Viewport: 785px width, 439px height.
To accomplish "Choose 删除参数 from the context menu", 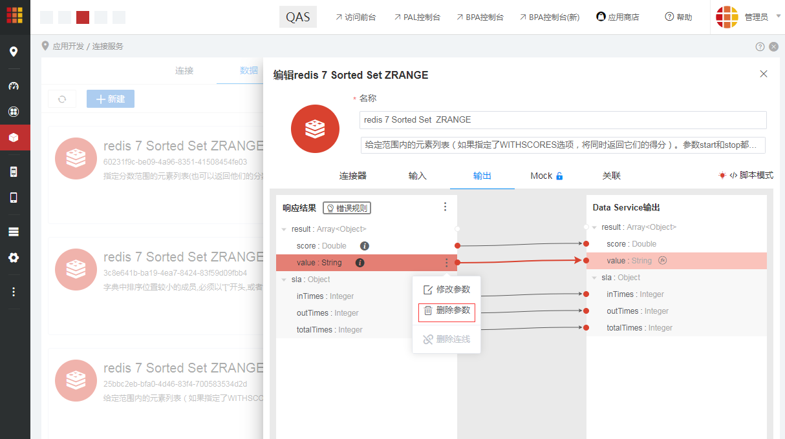I will [446, 310].
